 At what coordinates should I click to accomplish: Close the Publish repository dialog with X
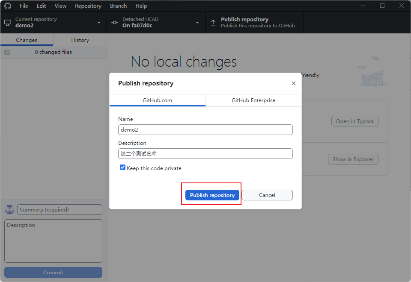pos(294,83)
